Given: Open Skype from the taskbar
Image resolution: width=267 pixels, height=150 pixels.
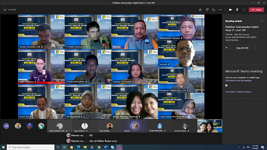Looking at the screenshot, I should click(x=112, y=147).
